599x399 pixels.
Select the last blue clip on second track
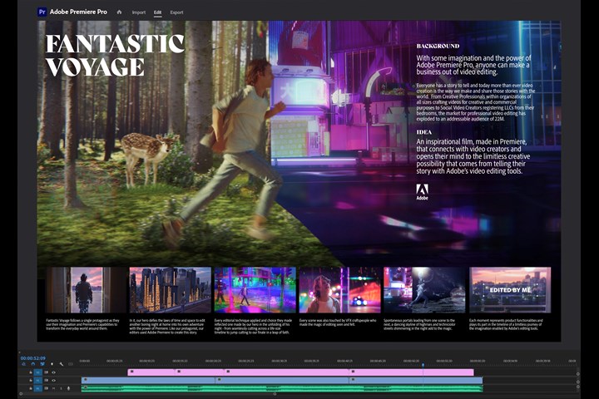tap(416, 380)
